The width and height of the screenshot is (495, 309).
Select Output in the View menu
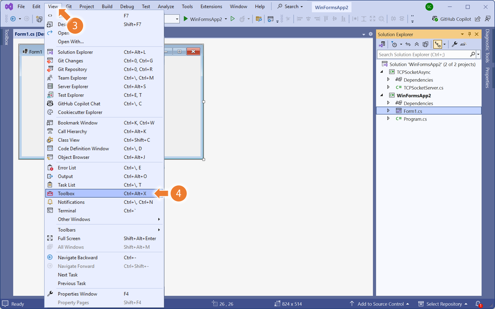pyautogui.click(x=104, y=176)
